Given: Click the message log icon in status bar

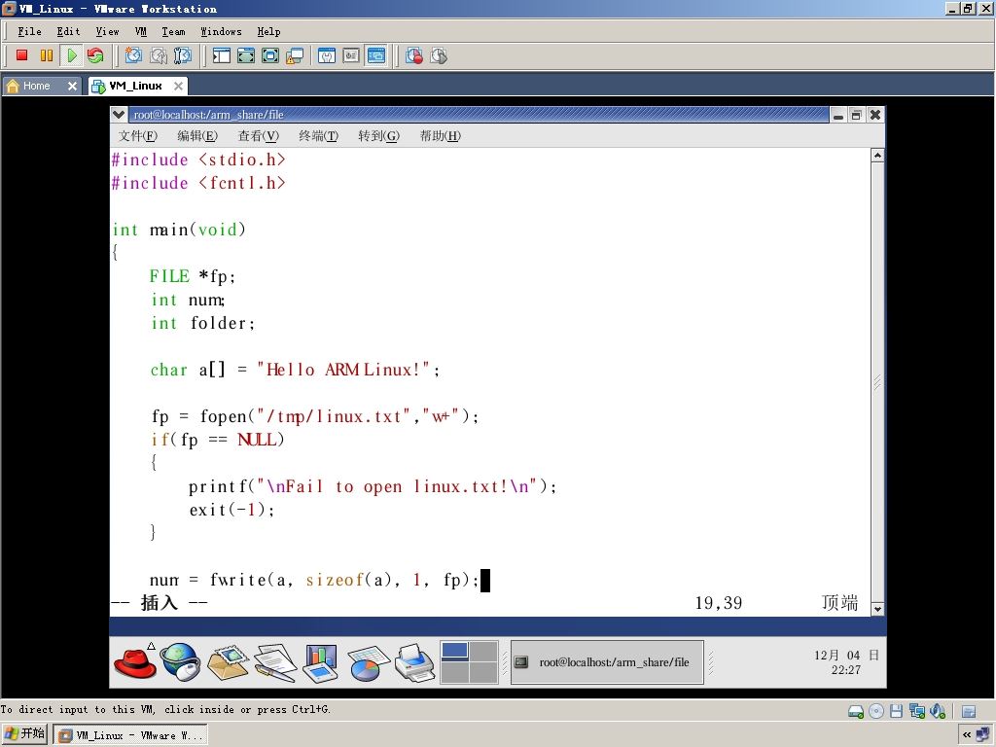Looking at the screenshot, I should click(969, 711).
